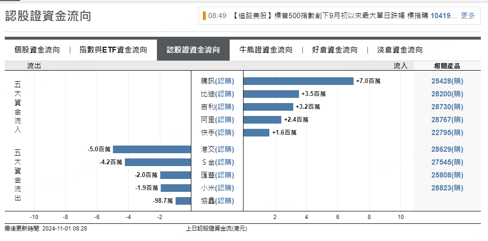The width and height of the screenshot is (488, 241).
Task: Open related product 28200(購)
Action: point(447,94)
